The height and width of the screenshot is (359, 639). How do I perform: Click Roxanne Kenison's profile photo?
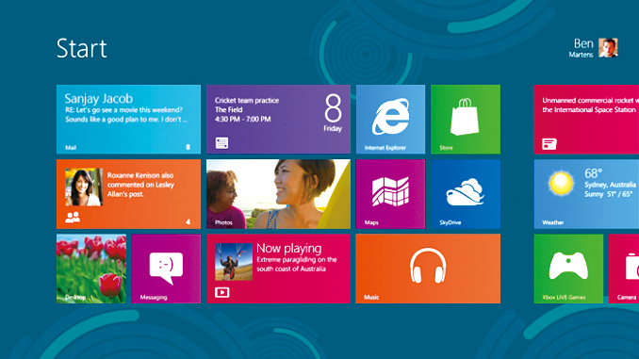click(x=84, y=188)
